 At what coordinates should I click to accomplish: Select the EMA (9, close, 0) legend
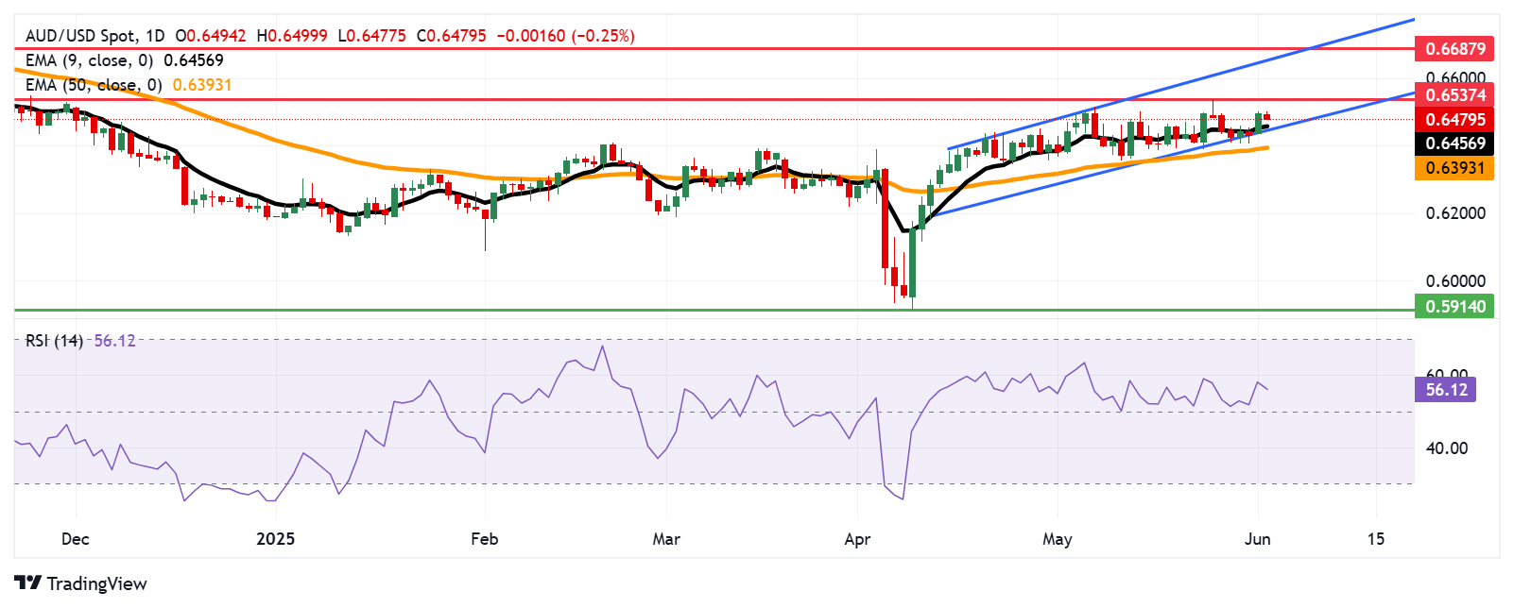point(89,60)
